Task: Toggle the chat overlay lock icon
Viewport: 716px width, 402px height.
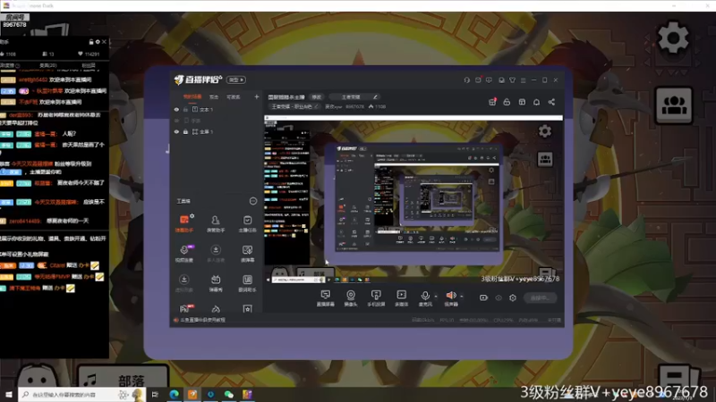Action: [x=91, y=42]
